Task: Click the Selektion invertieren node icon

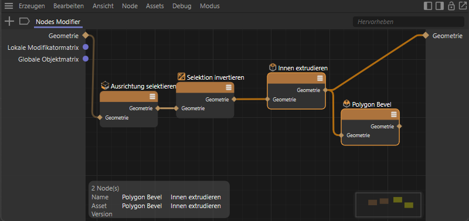Action: click(x=181, y=77)
